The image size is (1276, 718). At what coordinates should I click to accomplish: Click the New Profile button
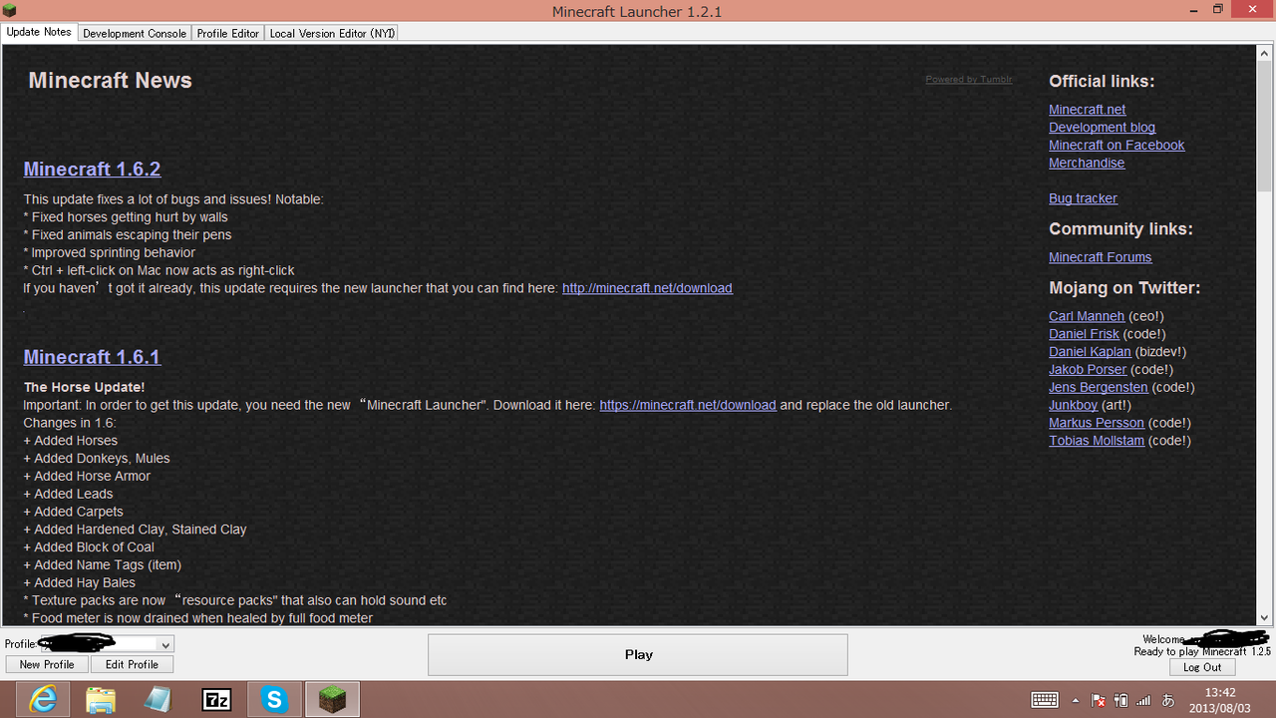47,664
